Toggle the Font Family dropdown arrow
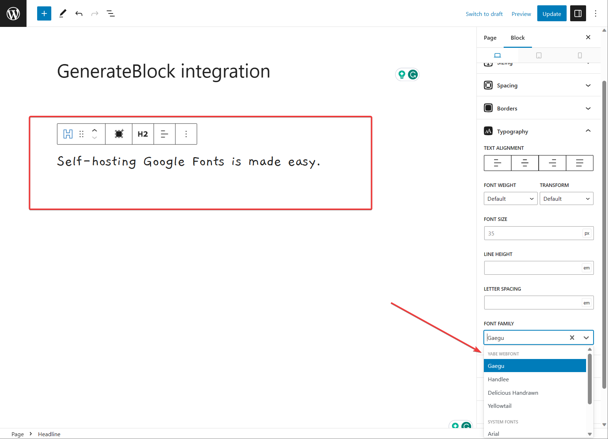This screenshot has width=608, height=439. [586, 338]
